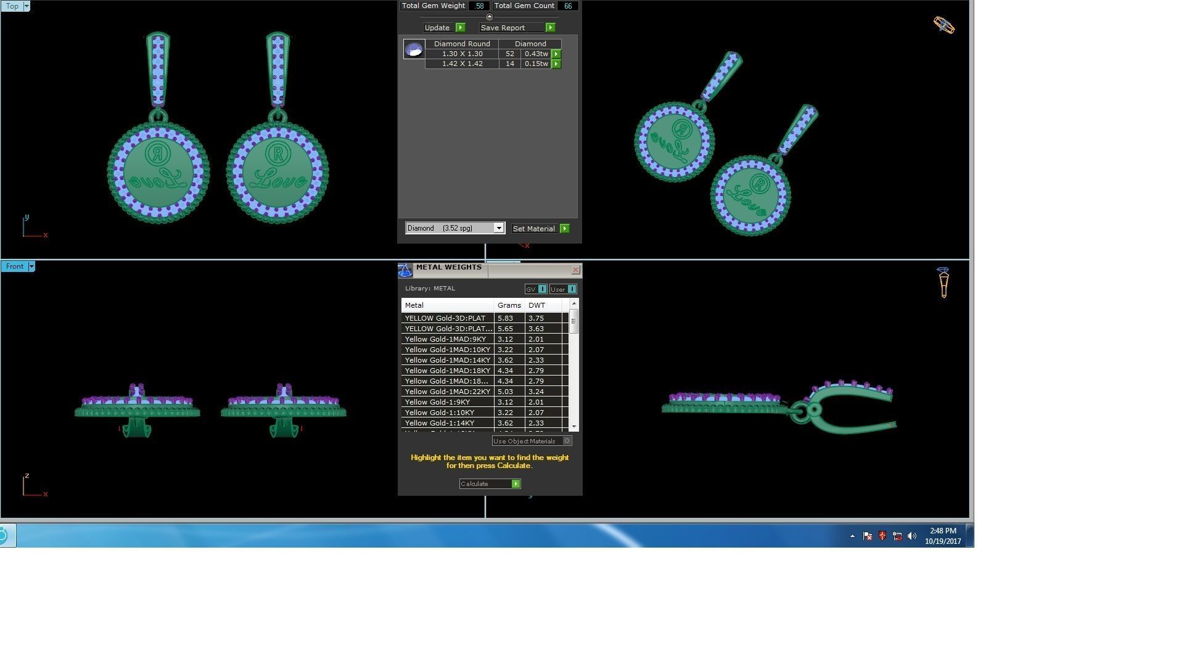The width and height of the screenshot is (1184, 666).
Task: Open the Diamond (3.52 spg) material dropdown
Action: tap(498, 228)
